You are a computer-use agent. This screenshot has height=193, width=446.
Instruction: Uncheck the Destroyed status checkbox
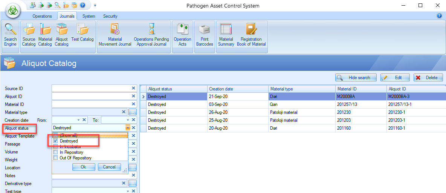(x=55, y=141)
